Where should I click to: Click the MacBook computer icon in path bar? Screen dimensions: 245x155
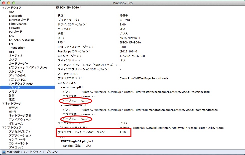pyautogui.click(x=4, y=152)
